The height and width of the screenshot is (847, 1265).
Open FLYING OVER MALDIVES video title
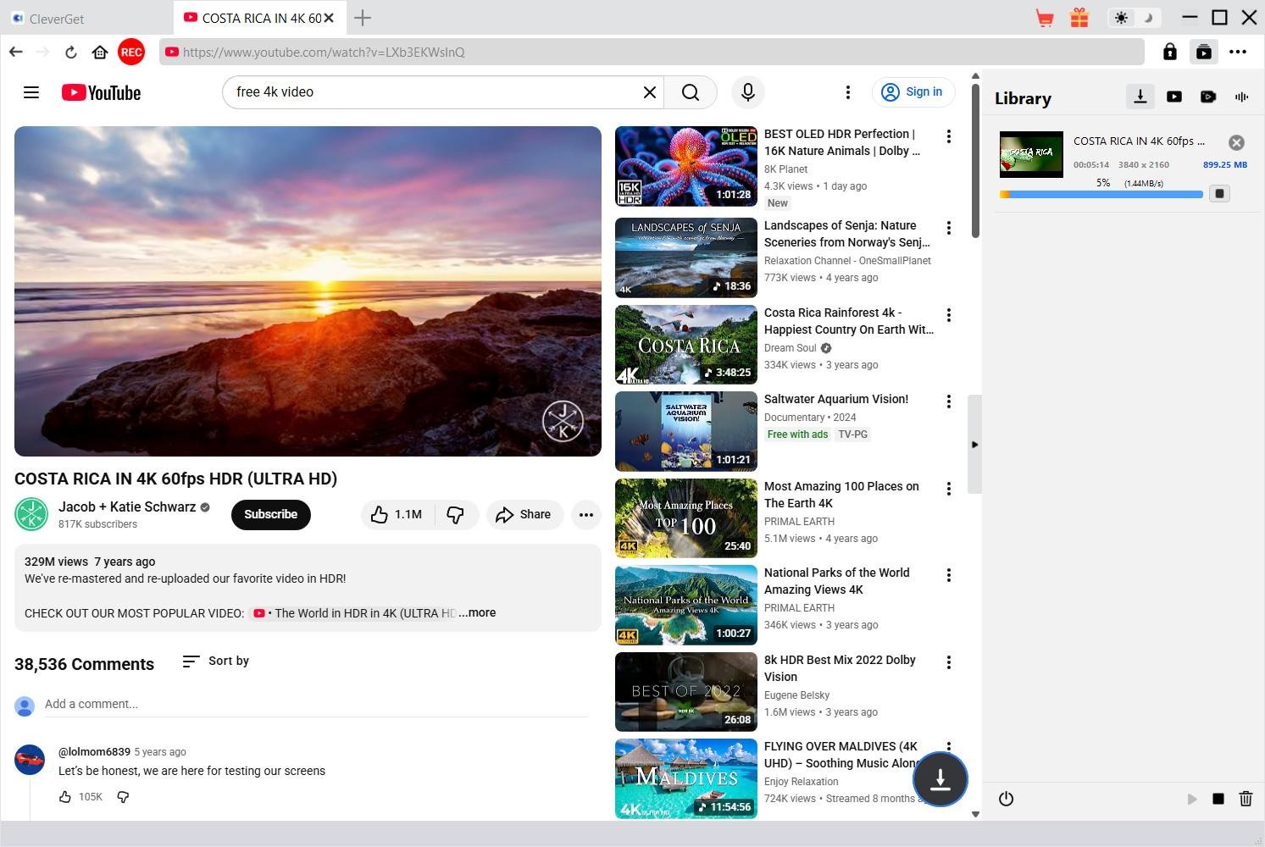click(843, 755)
